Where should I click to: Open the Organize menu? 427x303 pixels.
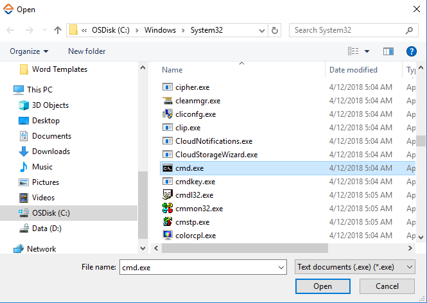pyautogui.click(x=29, y=51)
